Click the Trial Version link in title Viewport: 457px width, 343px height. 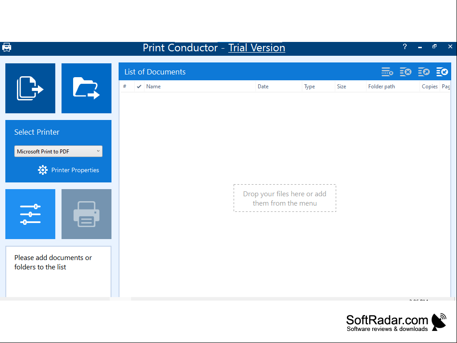pyautogui.click(x=256, y=48)
